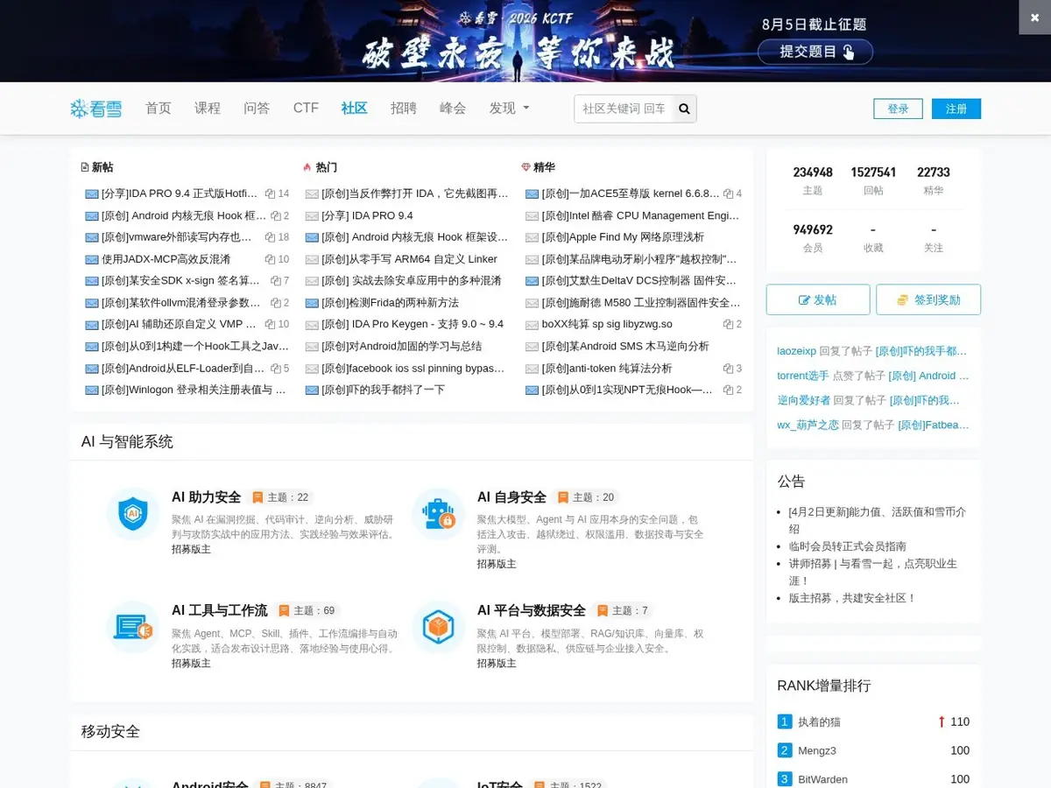Open user profile torrent选手

[803, 376]
